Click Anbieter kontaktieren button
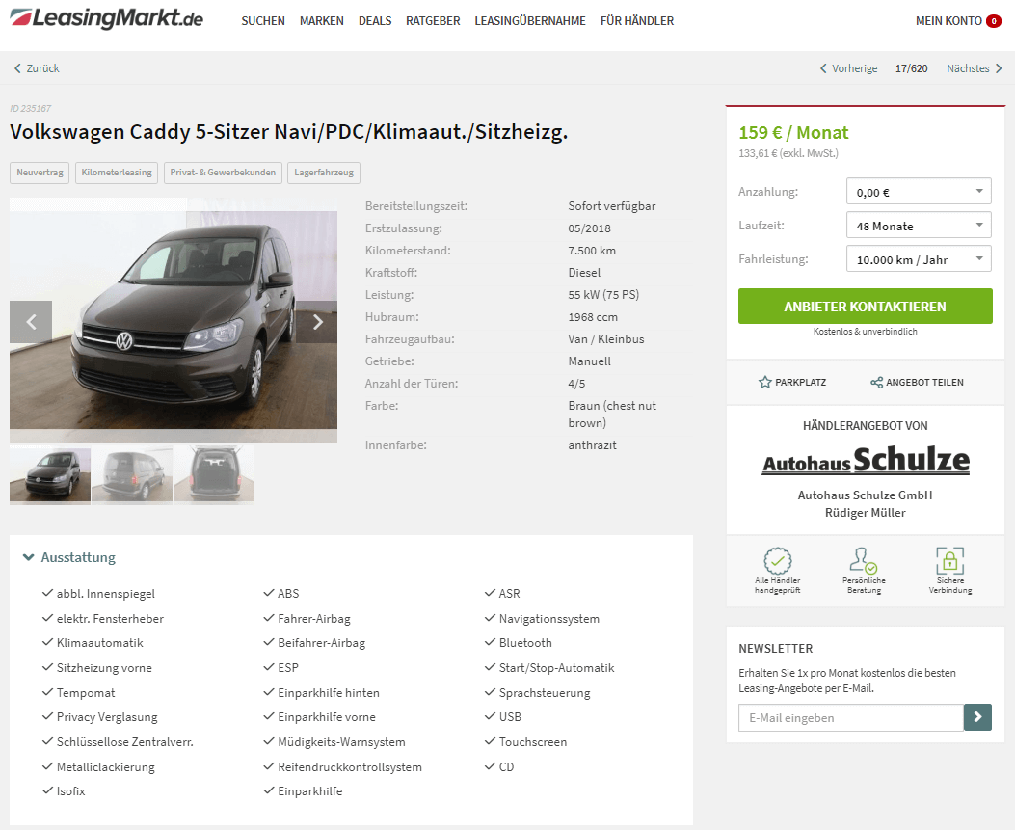This screenshot has height=830, width=1015. [x=865, y=307]
